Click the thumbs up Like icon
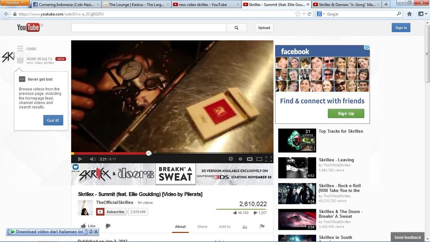The image size is (430, 242). [x=83, y=226]
